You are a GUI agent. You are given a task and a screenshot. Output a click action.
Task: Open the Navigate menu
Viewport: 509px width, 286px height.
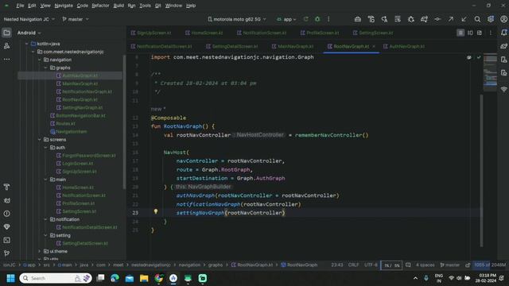(x=64, y=6)
